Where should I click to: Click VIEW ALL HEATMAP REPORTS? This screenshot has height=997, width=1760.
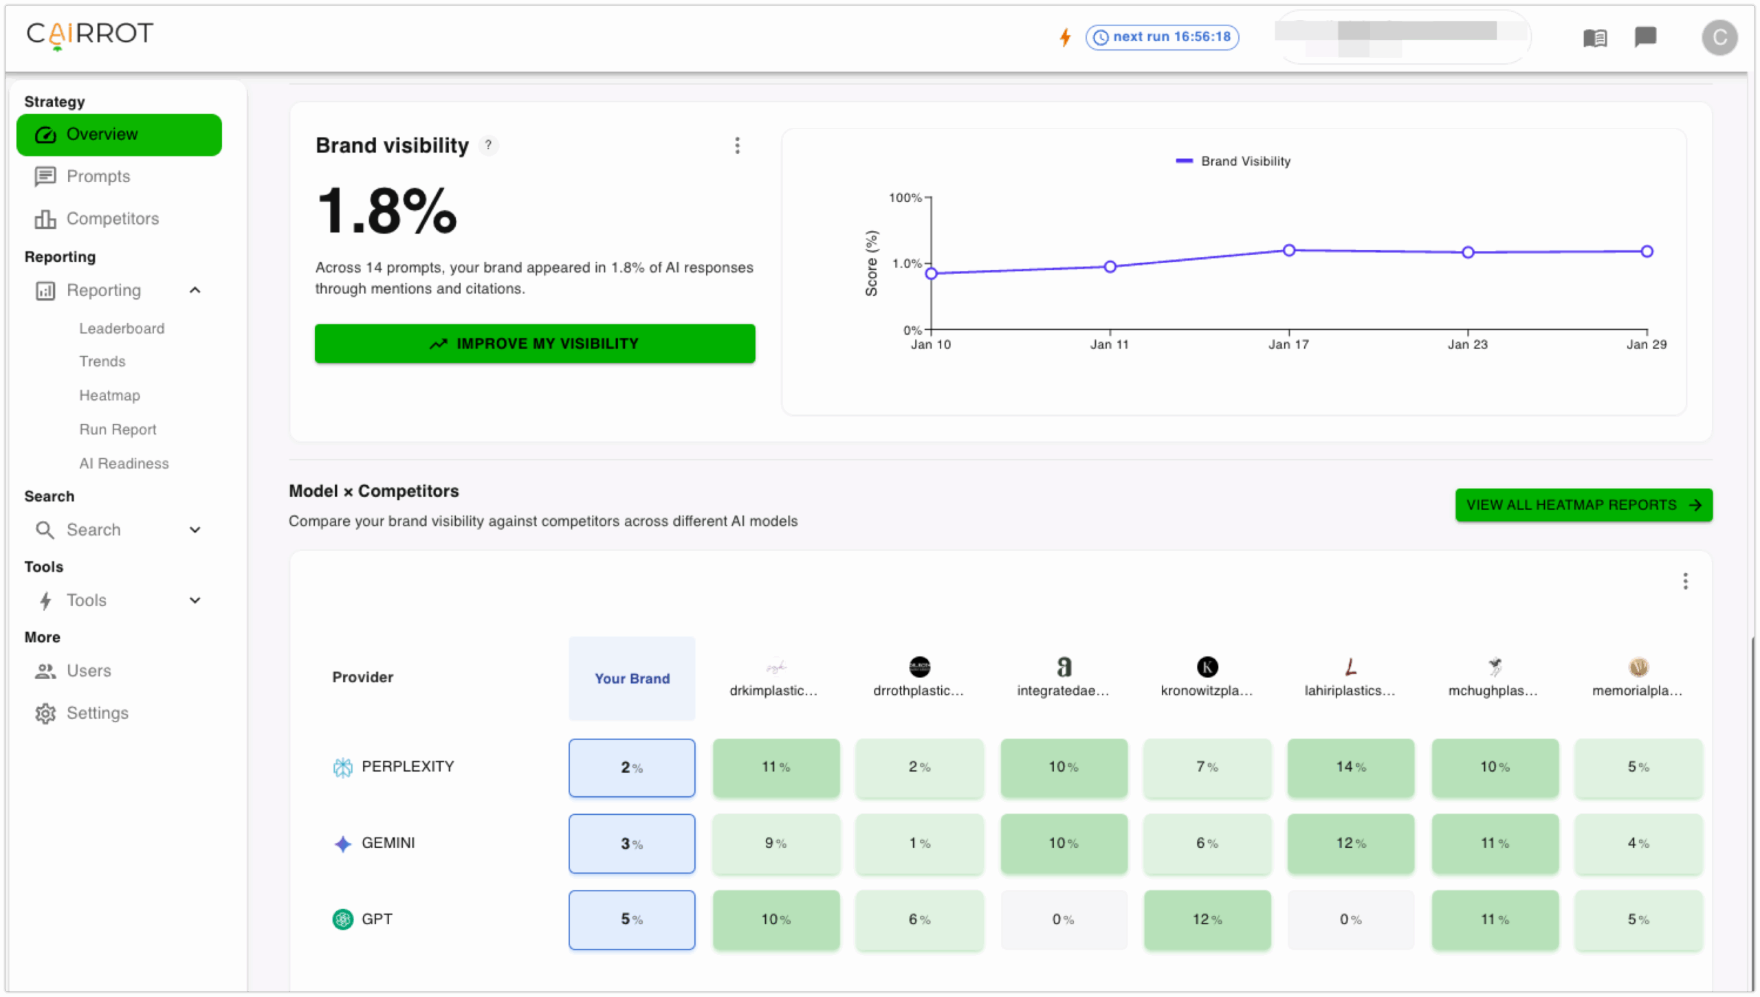tap(1583, 505)
